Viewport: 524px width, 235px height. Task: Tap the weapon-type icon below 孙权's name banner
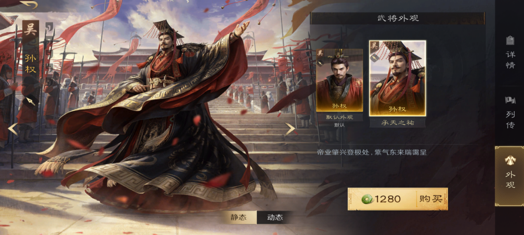coord(31,101)
